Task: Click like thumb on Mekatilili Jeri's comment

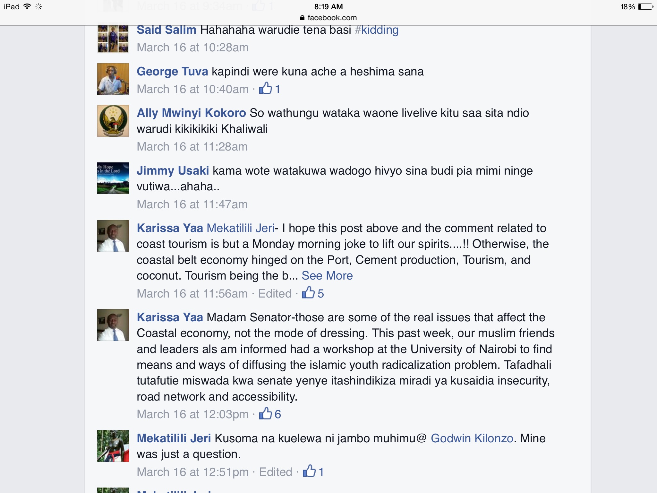Action: (309, 471)
